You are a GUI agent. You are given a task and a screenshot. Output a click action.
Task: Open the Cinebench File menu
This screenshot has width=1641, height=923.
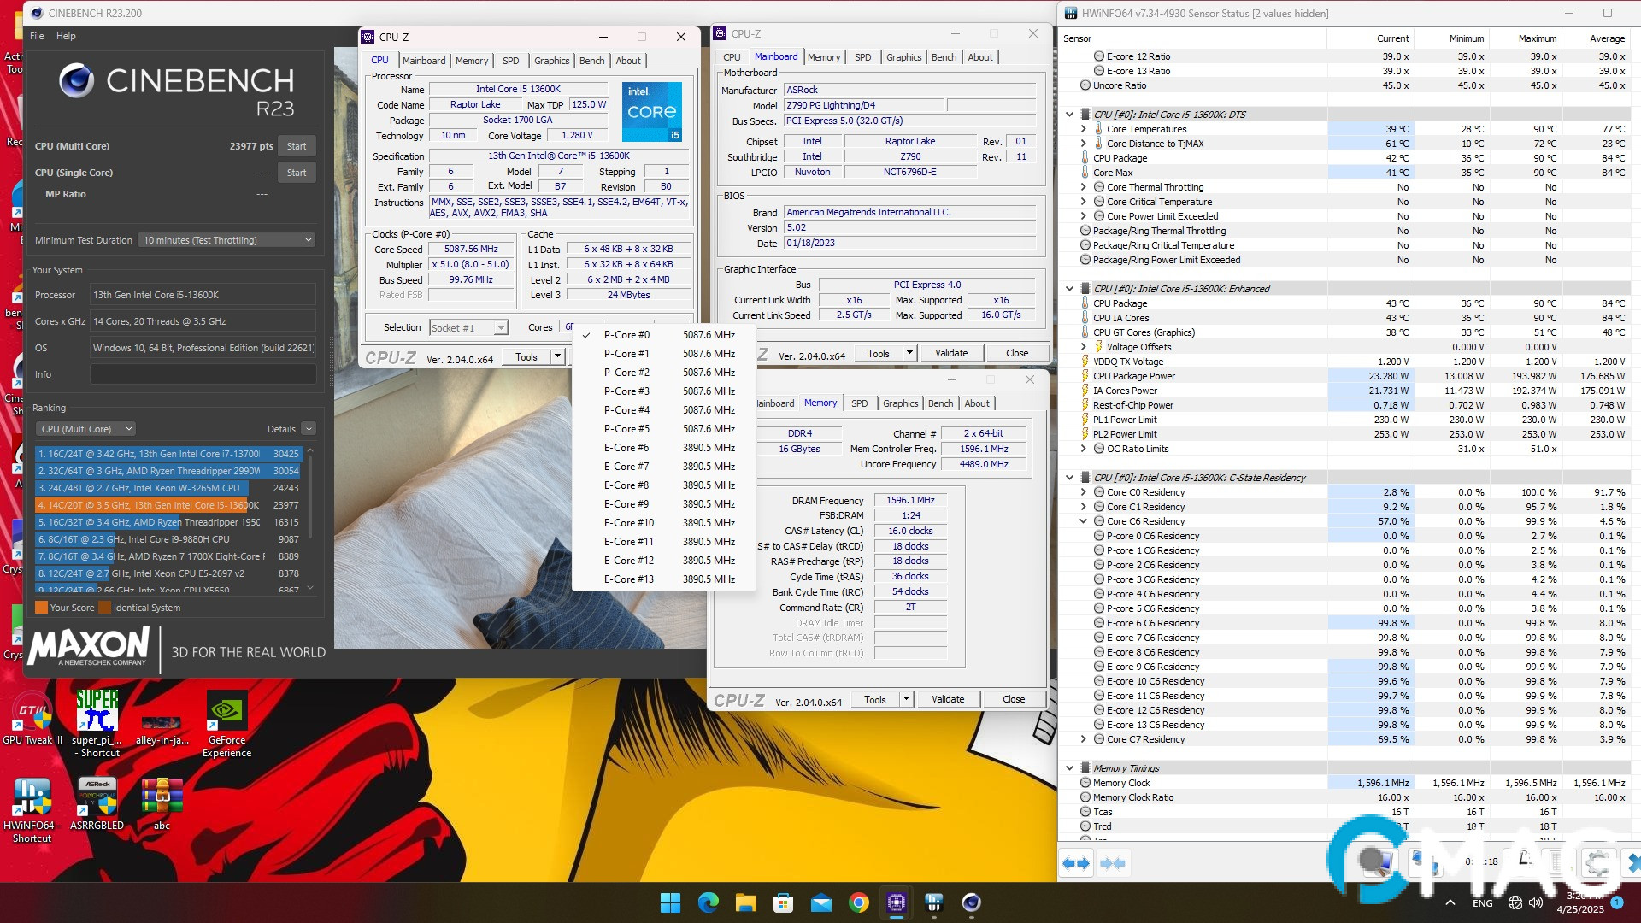click(37, 36)
